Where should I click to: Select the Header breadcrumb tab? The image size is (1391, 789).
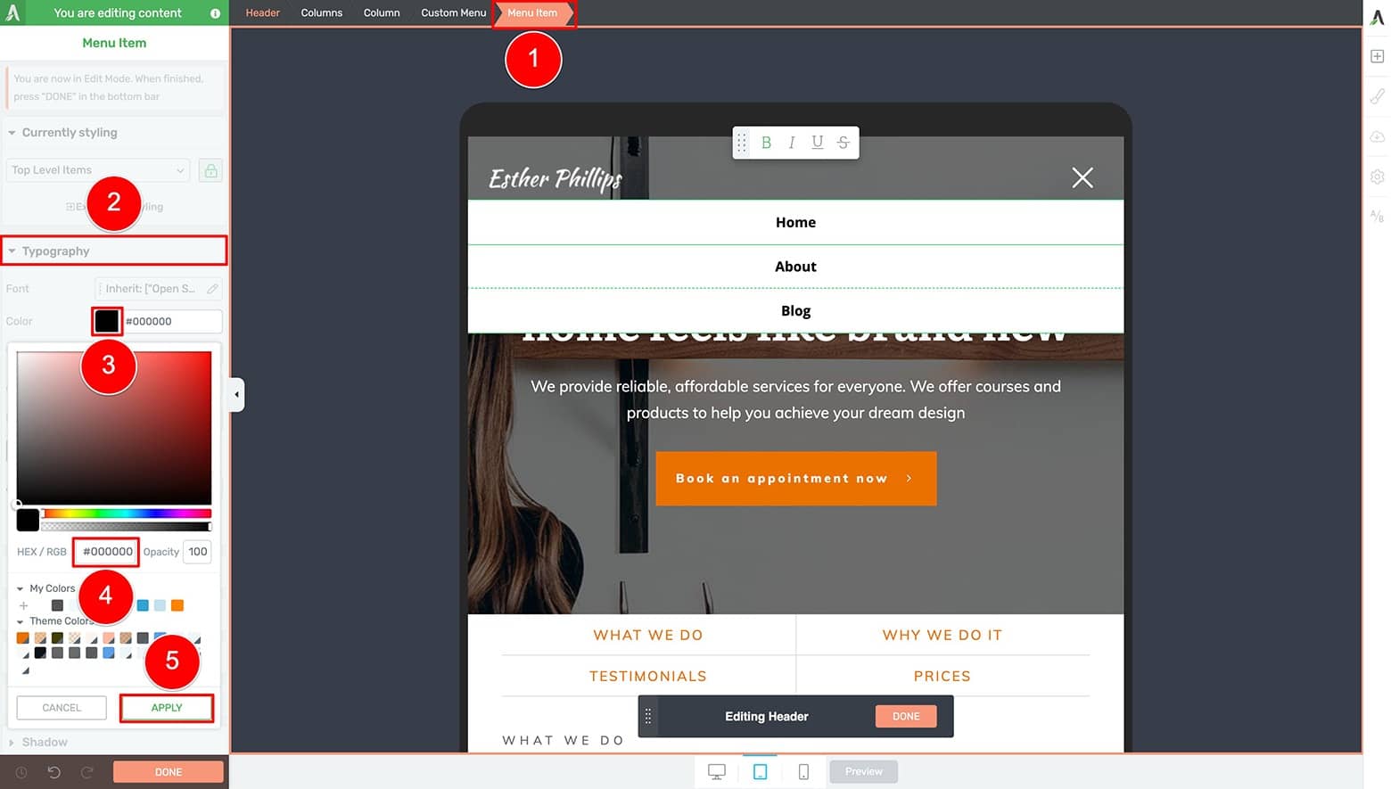[261, 12]
